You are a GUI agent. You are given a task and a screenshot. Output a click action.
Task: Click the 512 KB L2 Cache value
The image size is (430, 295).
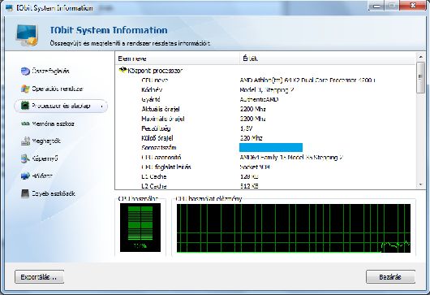point(249,186)
